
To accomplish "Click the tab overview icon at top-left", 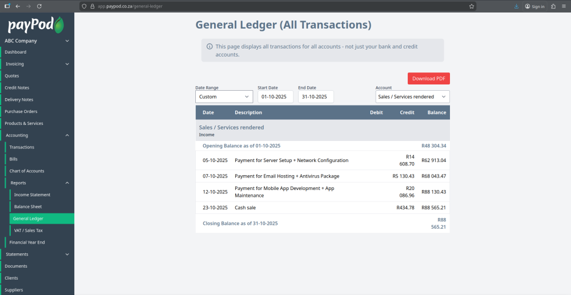I will point(7,6).
